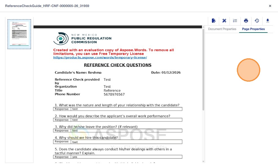Viewport: 278px width, 168px height.
Task: Click the response value tset under question 4
Action: 75,142
